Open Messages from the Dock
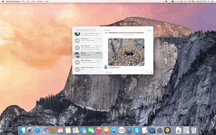This screenshot has width=216, height=135. [x=83, y=130]
